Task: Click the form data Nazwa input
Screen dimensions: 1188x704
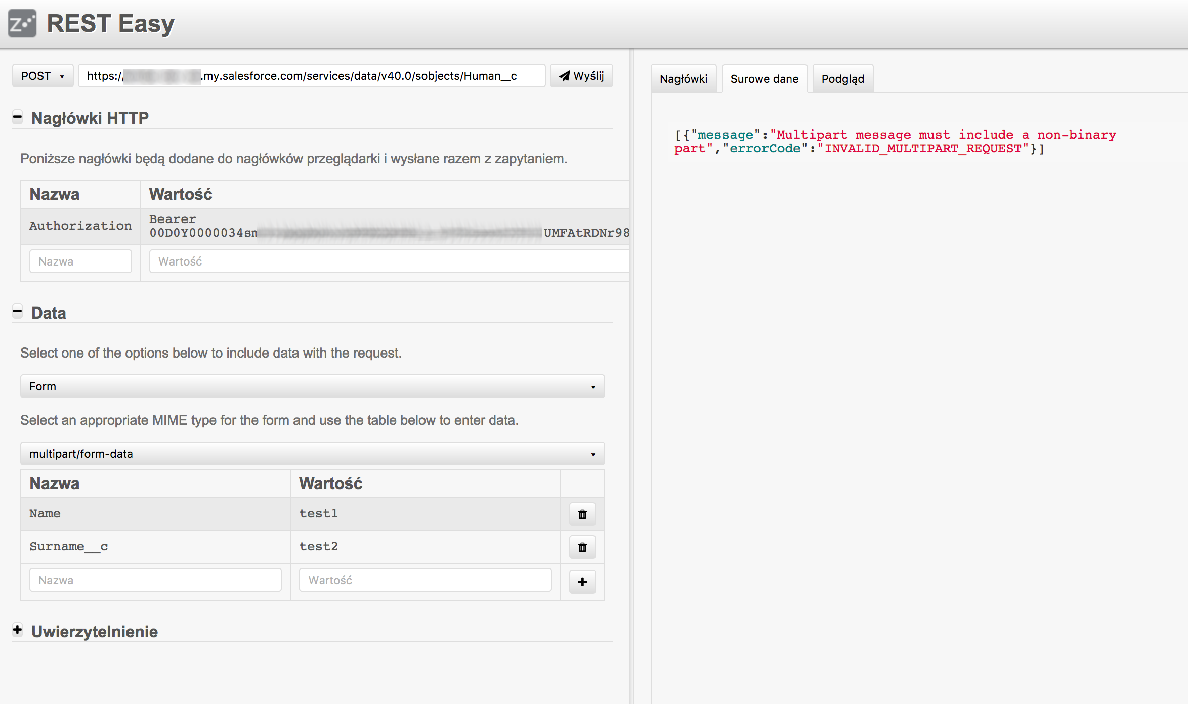Action: point(155,580)
